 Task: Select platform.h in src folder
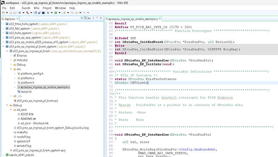click(27, 83)
